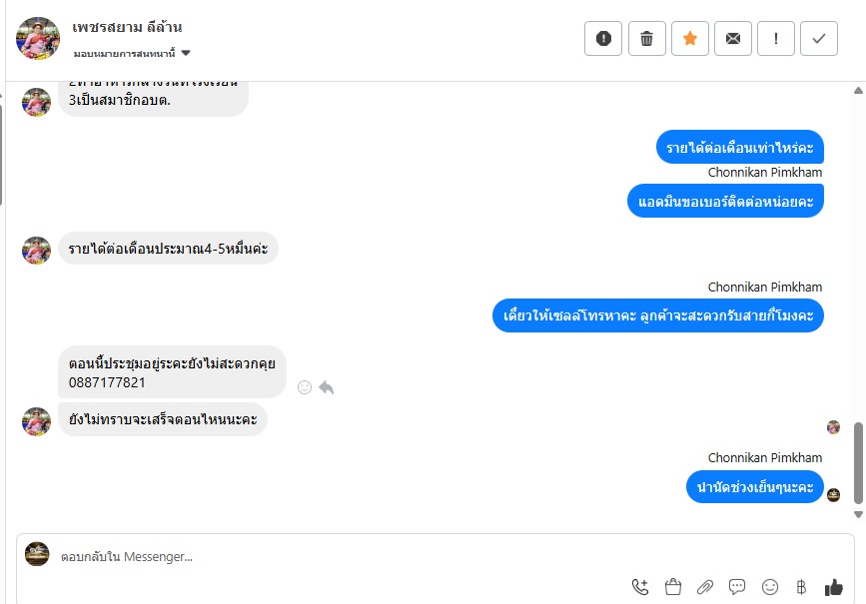
Task: Reply to the 0887177821 message using the reply arrow
Action: tap(327, 387)
